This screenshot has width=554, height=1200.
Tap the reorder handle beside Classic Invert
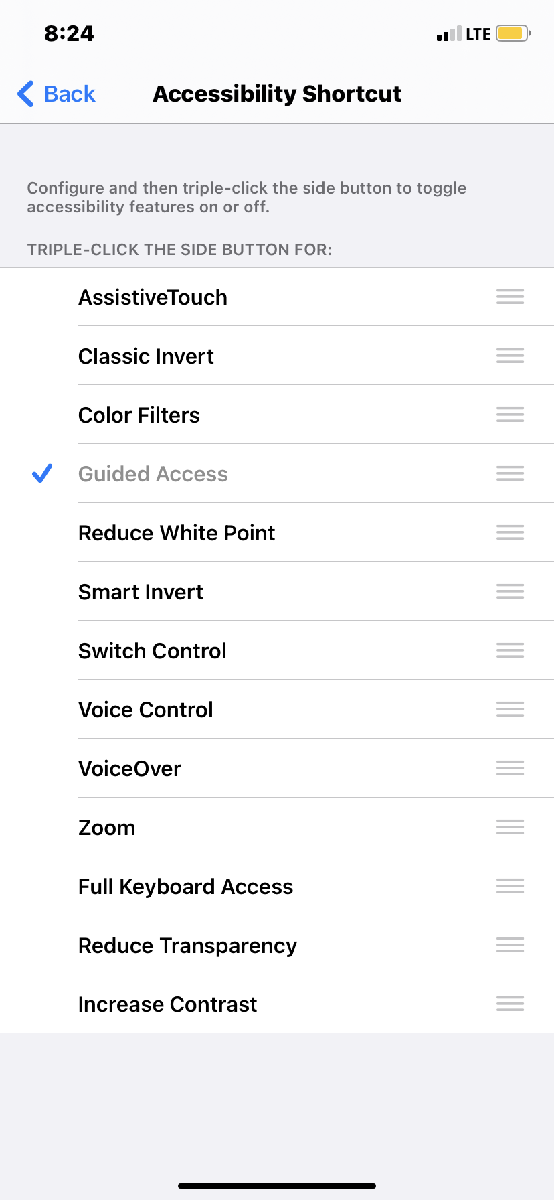pos(510,356)
